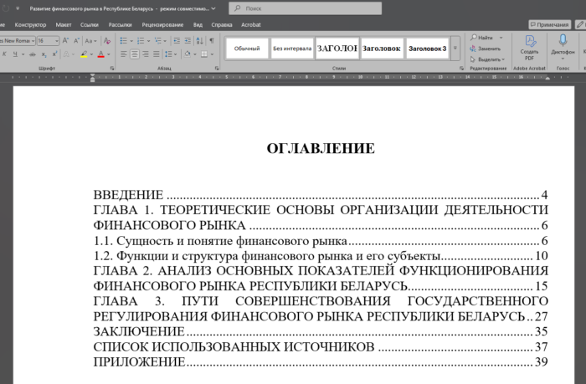Open the Конструктор tab
The height and width of the screenshot is (384, 586).
pos(30,24)
